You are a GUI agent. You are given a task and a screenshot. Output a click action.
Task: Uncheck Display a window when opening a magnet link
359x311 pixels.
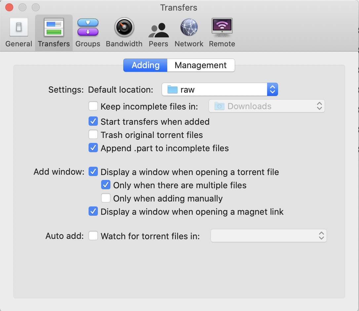pos(93,211)
